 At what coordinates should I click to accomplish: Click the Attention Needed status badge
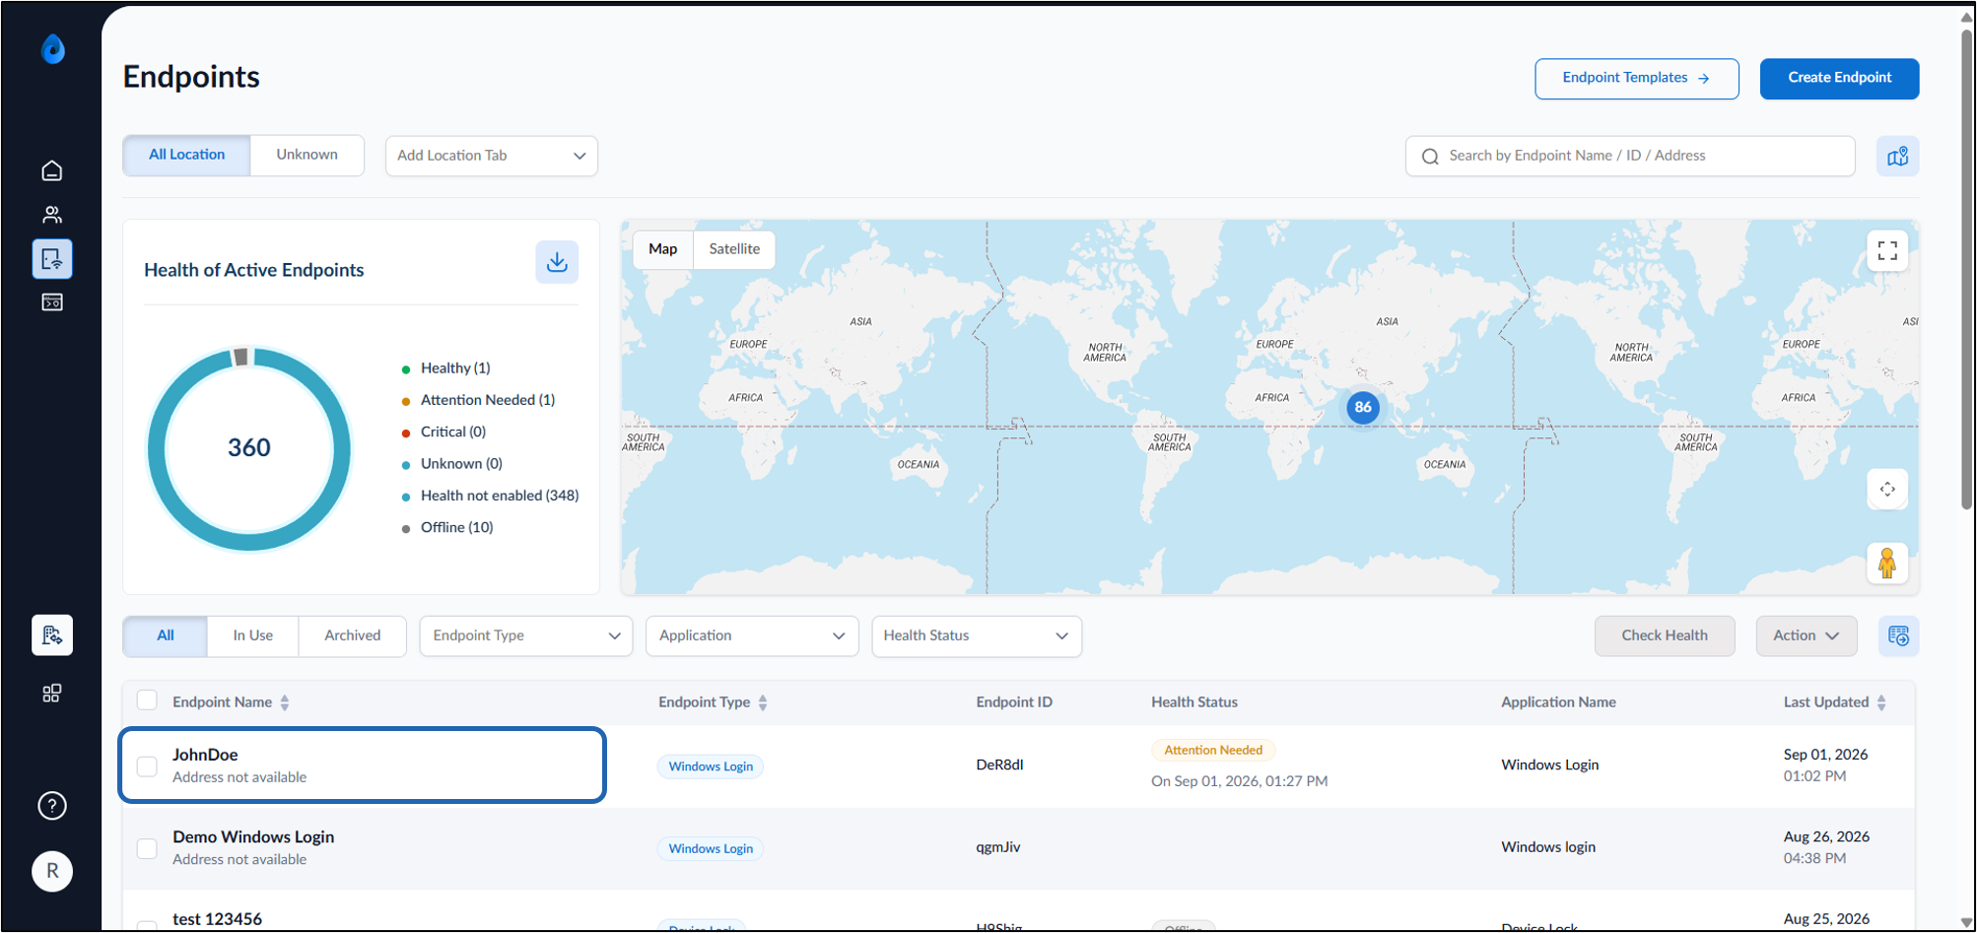point(1213,751)
